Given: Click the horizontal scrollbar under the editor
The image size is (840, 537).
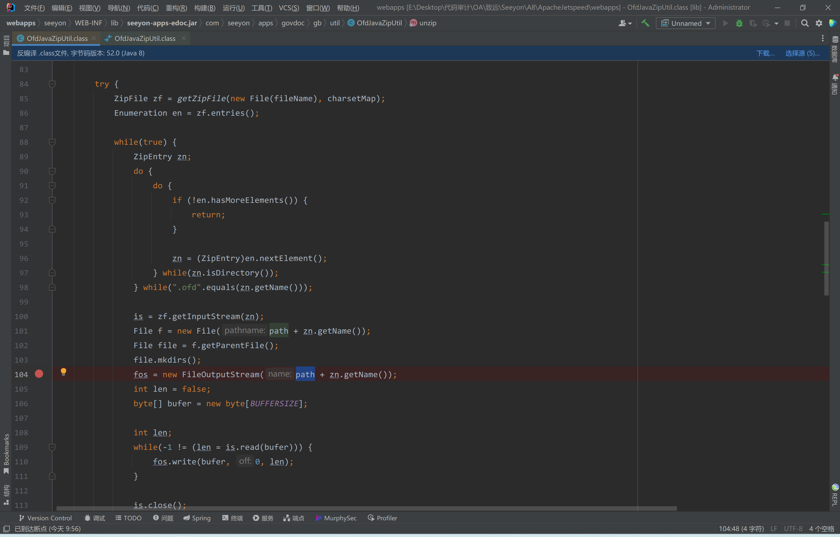Looking at the screenshot, I should [366, 508].
